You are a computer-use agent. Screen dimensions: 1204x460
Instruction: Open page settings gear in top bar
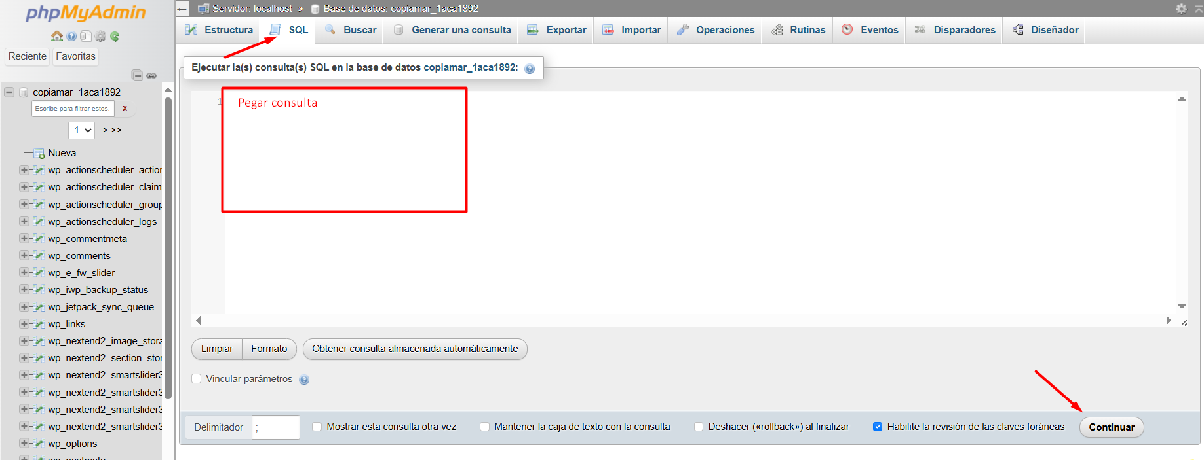[x=1181, y=9]
